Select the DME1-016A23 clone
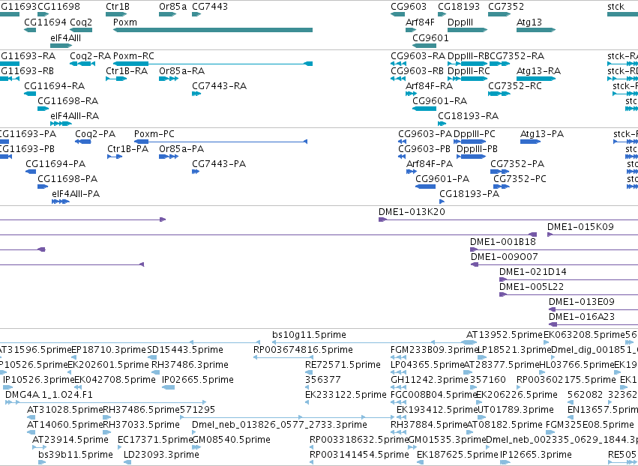Image resolution: width=638 pixels, height=466 pixels. (593, 324)
